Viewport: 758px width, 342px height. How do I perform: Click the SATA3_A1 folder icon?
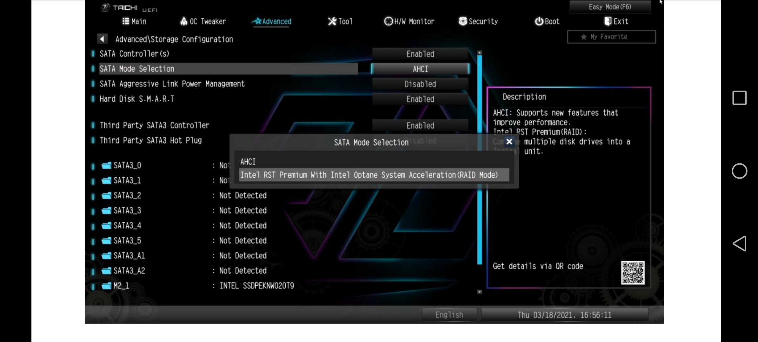tap(106, 256)
